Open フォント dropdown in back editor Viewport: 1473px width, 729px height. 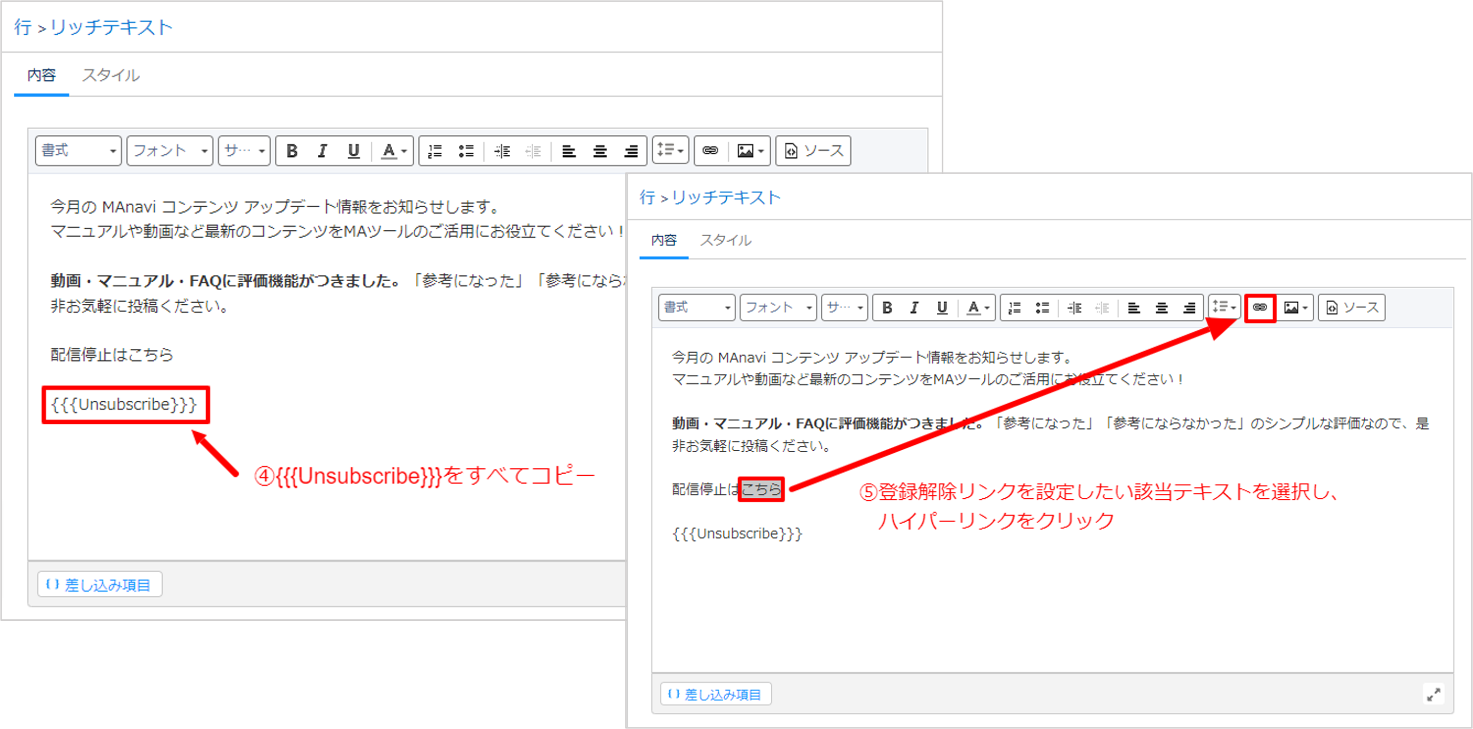click(x=170, y=150)
